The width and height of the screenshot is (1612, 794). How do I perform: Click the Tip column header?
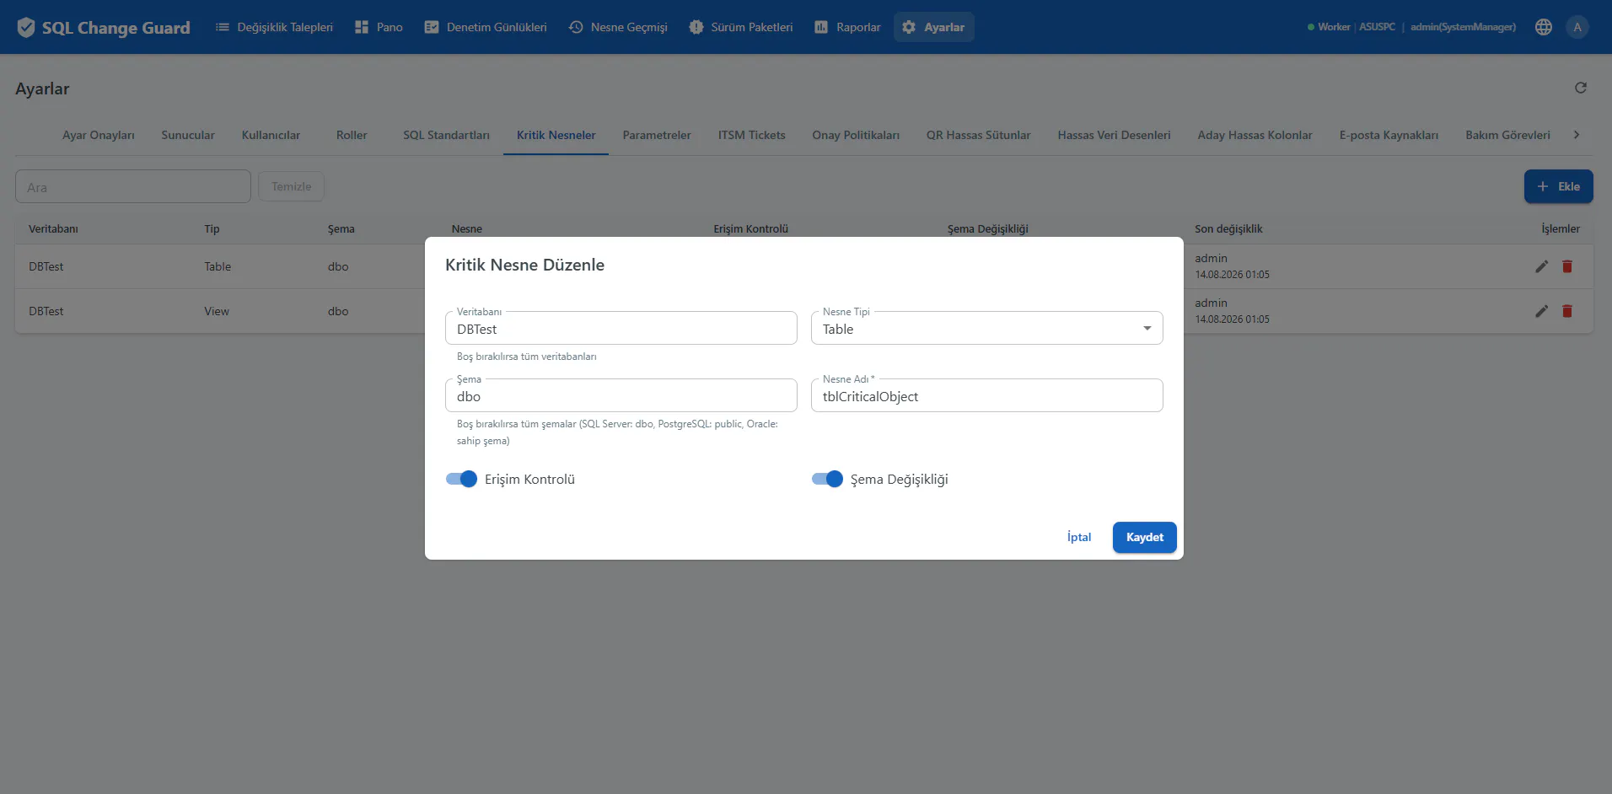pos(212,228)
